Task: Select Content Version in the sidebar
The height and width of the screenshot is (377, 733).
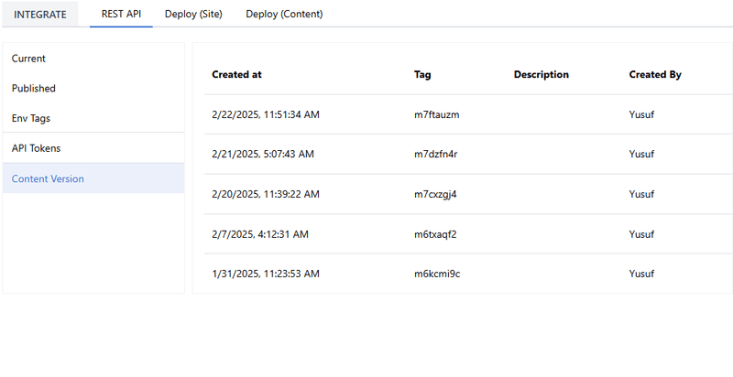Action: click(x=48, y=178)
